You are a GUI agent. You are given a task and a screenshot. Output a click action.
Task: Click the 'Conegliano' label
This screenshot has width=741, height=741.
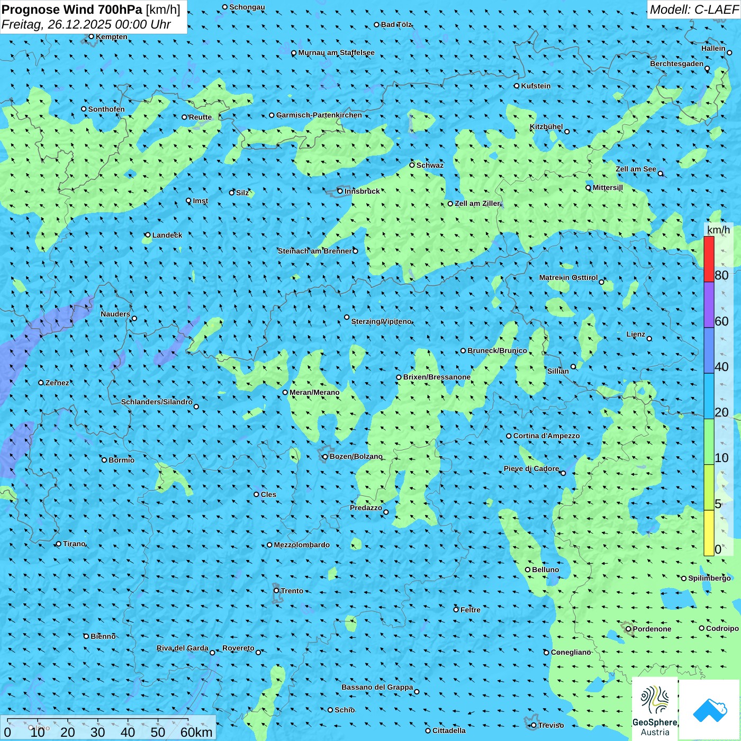571,652
